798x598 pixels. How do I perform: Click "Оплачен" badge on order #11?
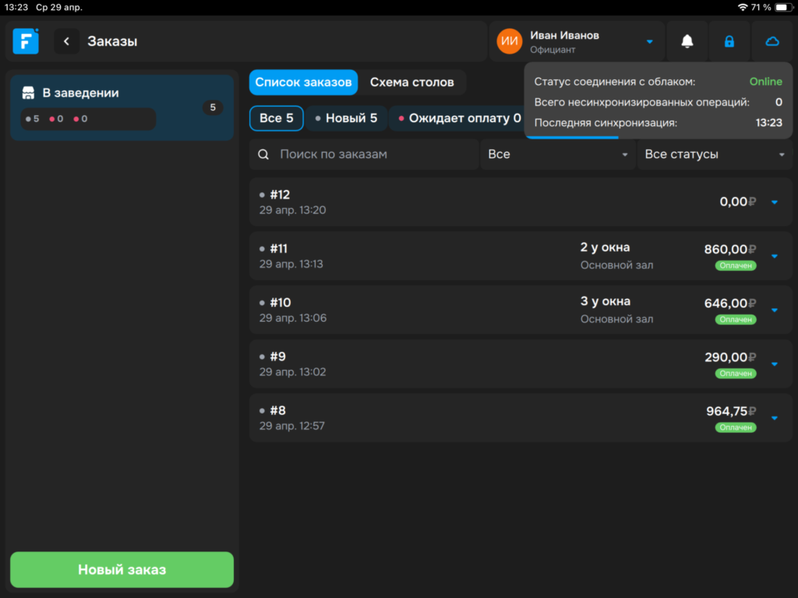coord(736,266)
